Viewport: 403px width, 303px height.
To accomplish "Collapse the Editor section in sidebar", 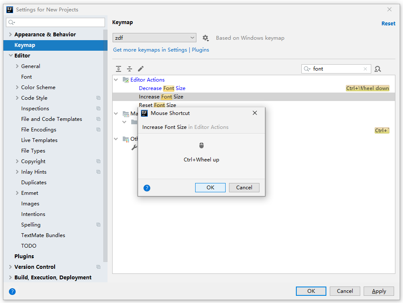I will [11, 55].
